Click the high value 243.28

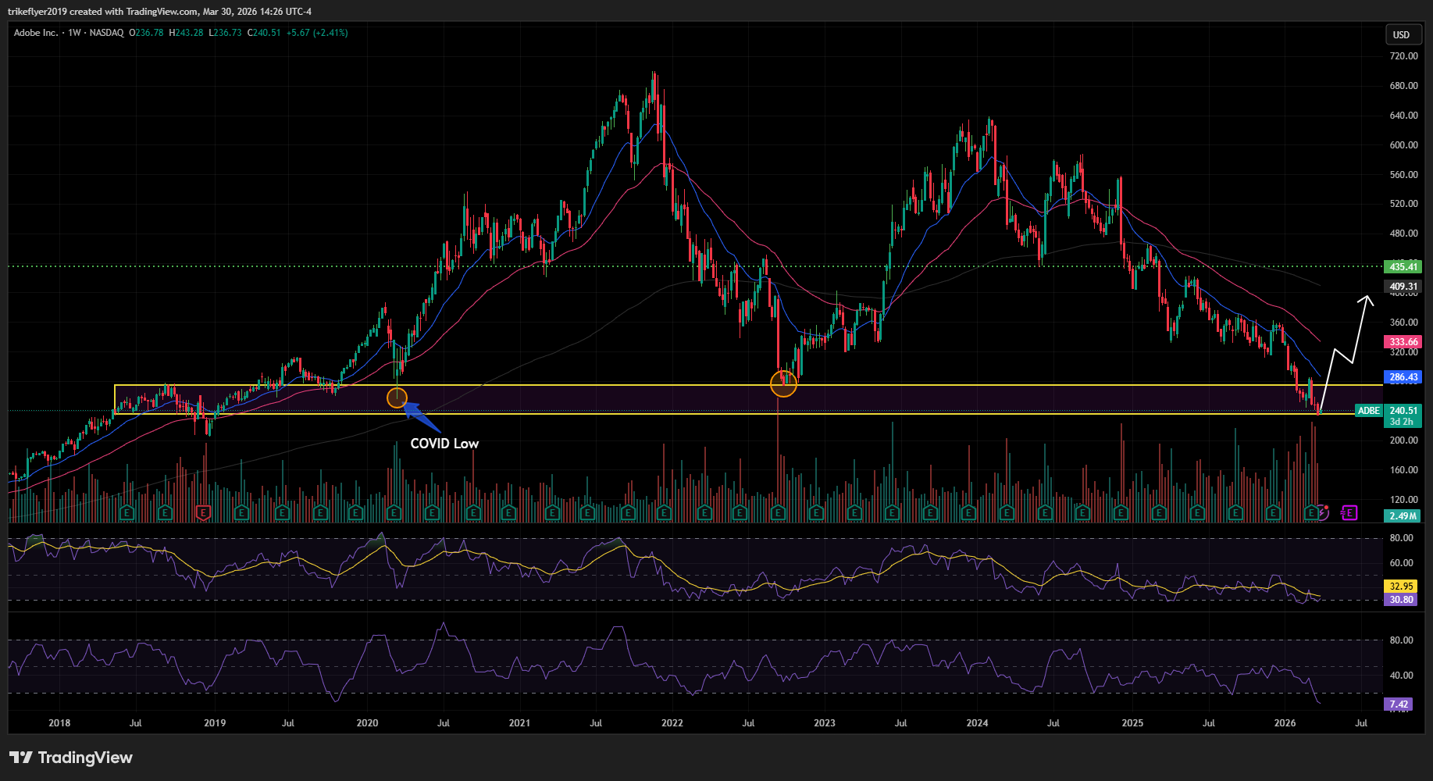pos(189,33)
